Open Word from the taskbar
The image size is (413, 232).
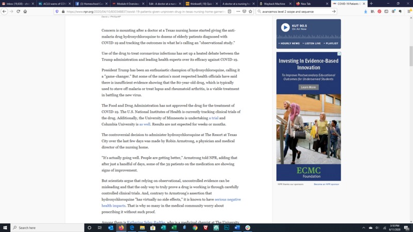coord(237,227)
